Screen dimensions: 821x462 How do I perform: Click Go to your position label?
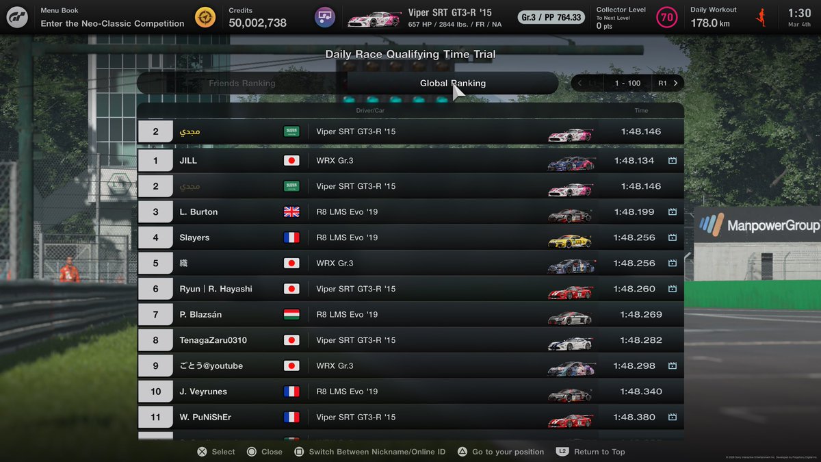pyautogui.click(x=508, y=452)
